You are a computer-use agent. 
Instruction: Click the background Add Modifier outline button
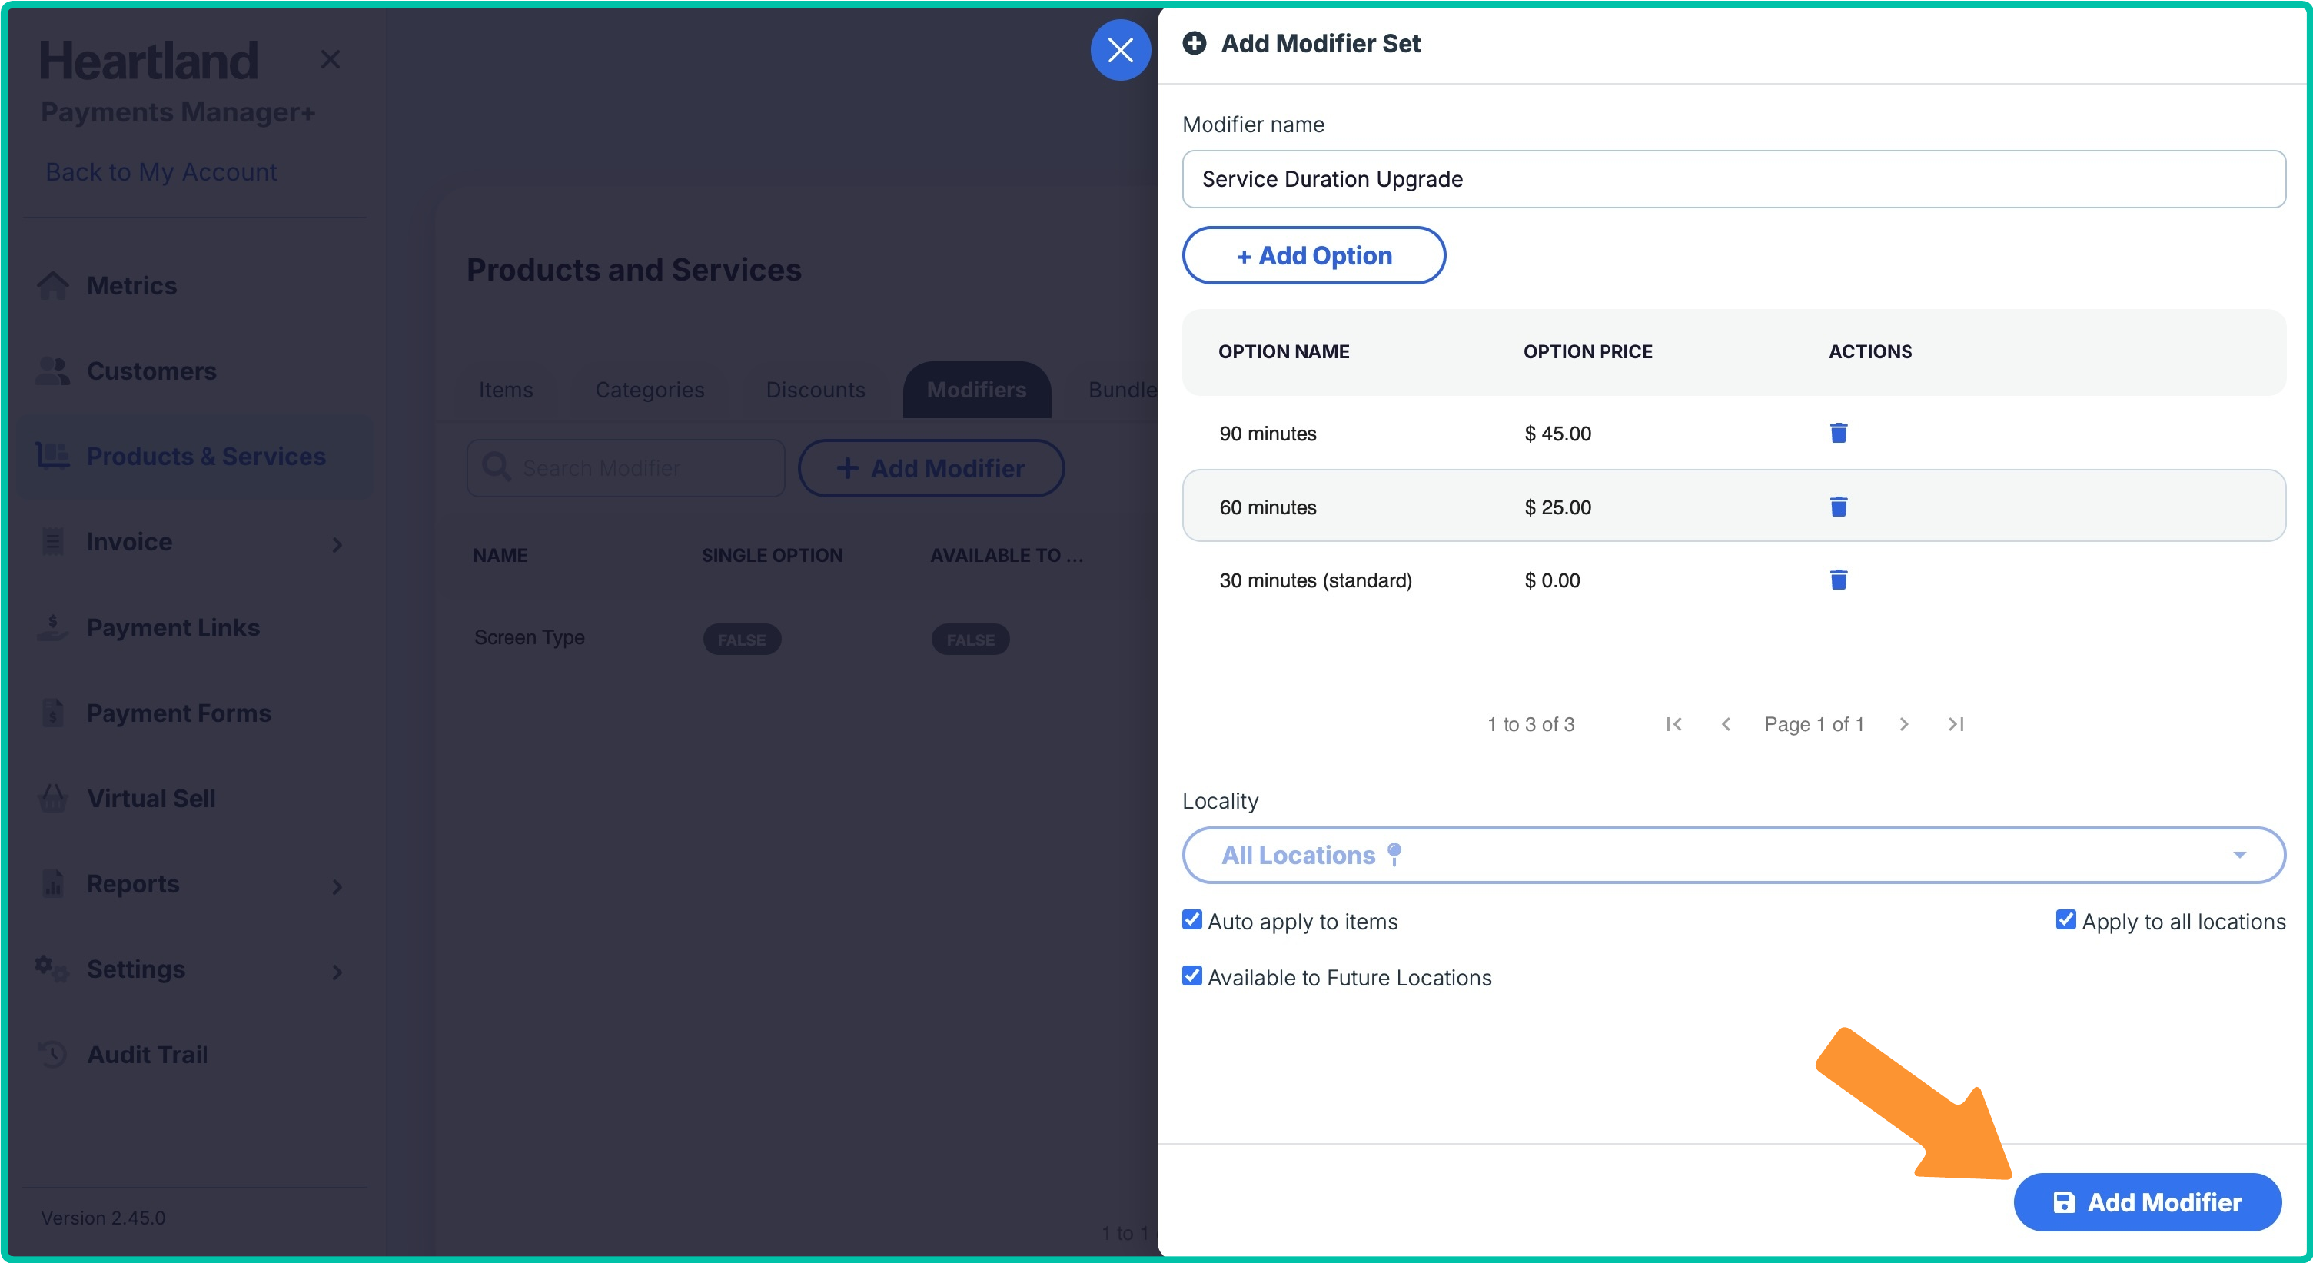click(x=931, y=467)
